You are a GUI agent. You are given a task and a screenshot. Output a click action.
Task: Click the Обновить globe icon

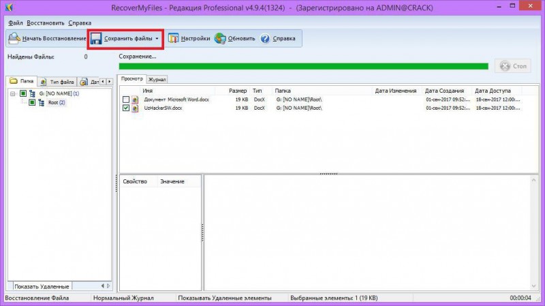click(220, 38)
